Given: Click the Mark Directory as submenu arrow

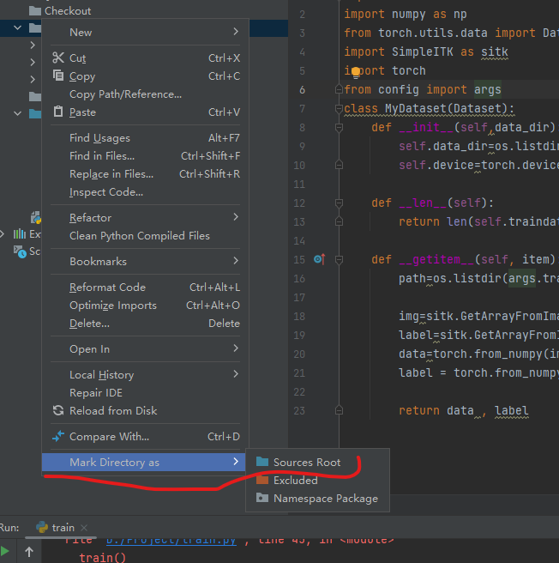Looking at the screenshot, I should click(x=236, y=462).
